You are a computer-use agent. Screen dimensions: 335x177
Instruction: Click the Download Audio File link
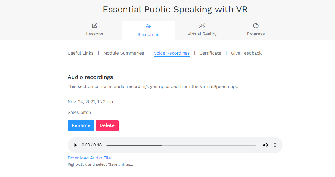coord(89,158)
